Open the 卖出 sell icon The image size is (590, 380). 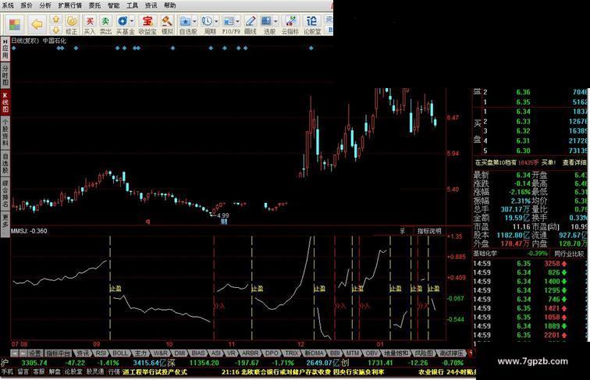click(105, 25)
